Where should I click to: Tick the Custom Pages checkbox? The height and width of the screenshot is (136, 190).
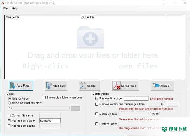click(97, 124)
